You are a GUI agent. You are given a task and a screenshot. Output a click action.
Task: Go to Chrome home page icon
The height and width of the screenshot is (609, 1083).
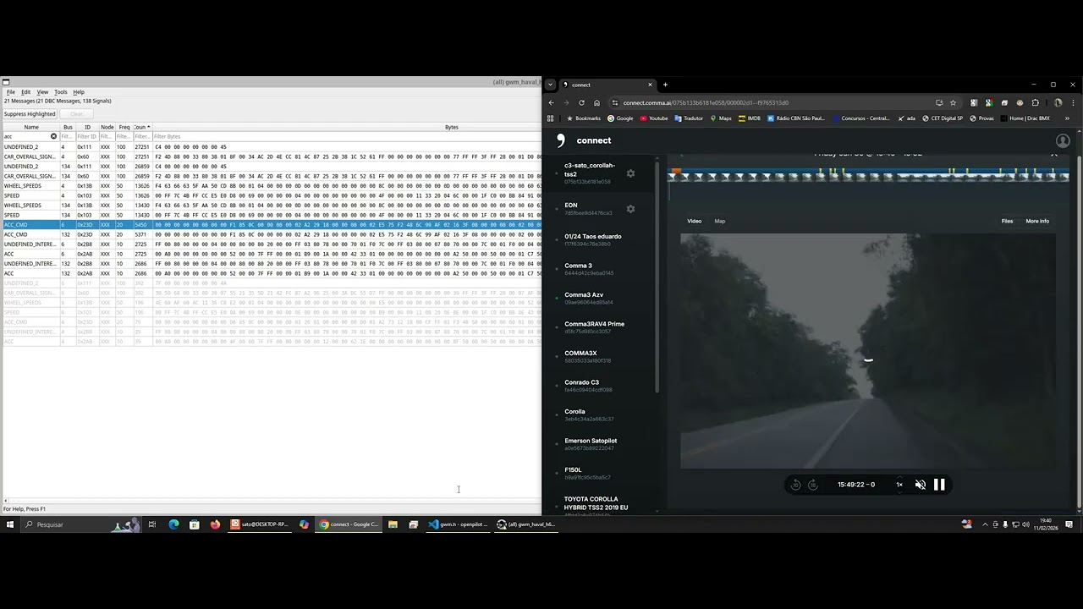596,102
